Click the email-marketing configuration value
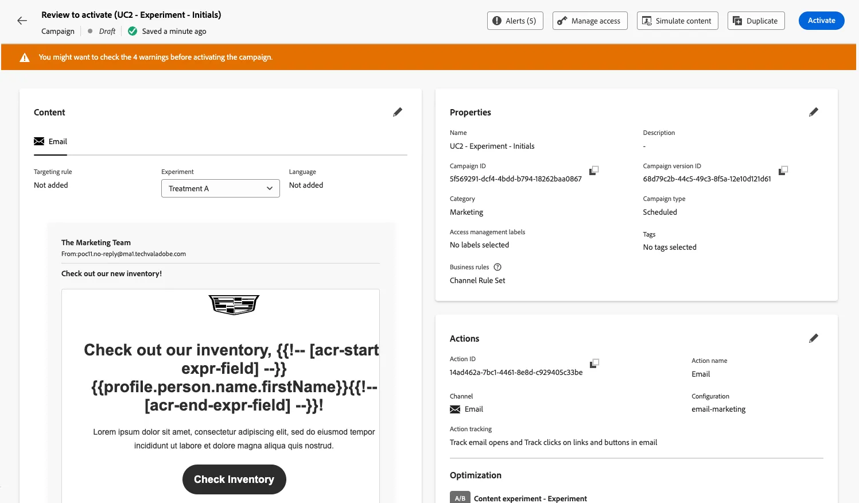The height and width of the screenshot is (503, 859). [718, 409]
